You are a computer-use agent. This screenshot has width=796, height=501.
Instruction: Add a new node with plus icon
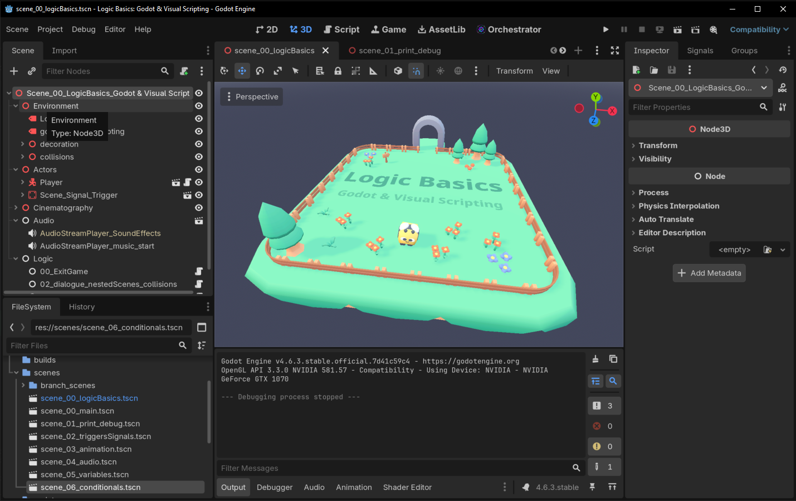tap(14, 71)
